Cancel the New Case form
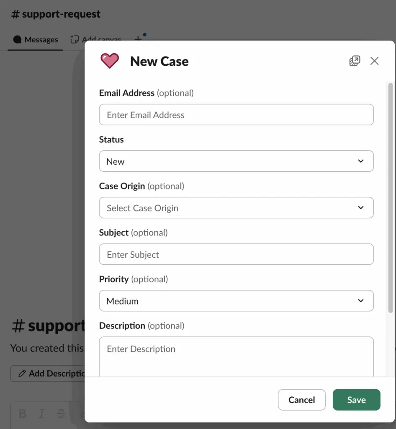This screenshot has height=429, width=396. point(302,400)
